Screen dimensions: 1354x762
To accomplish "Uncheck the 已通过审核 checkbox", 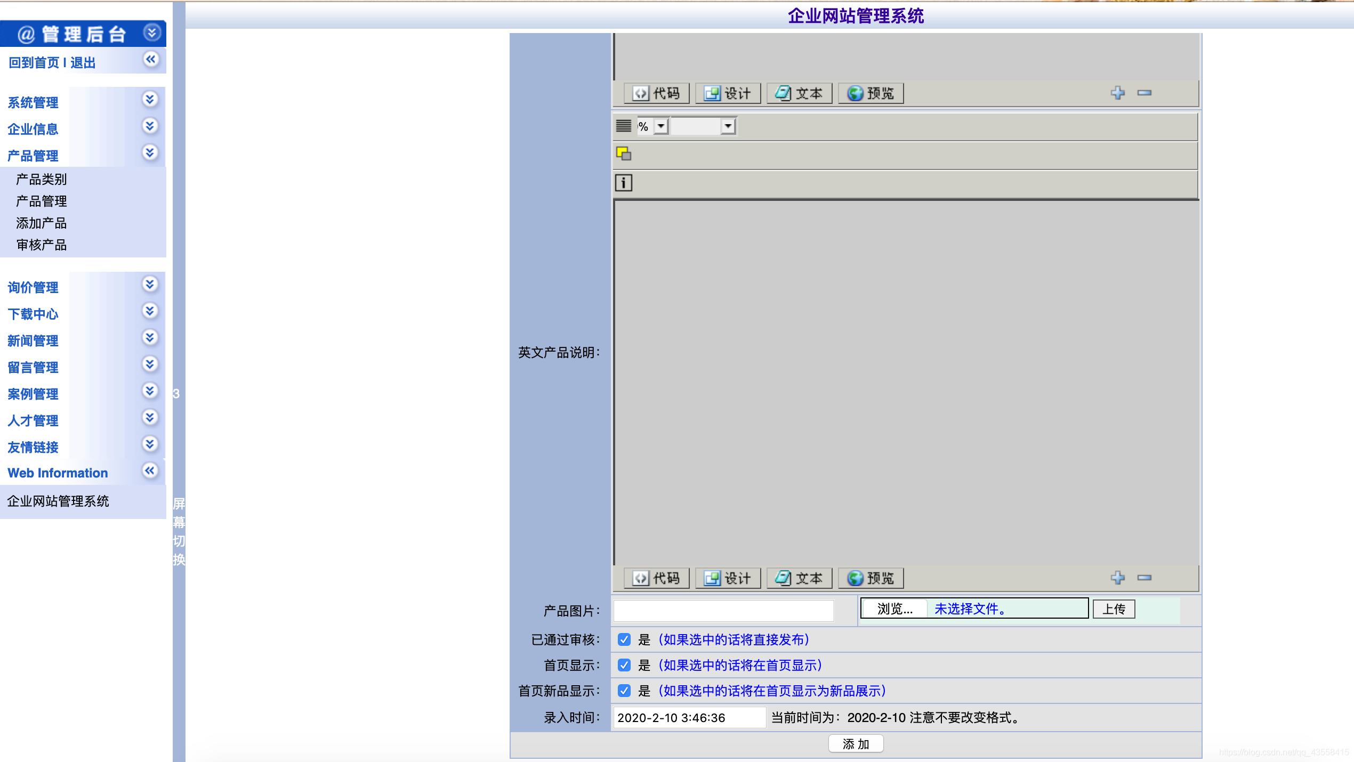I will click(x=624, y=639).
